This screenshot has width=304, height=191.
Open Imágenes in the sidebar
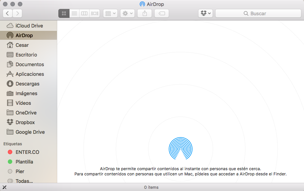29,94
